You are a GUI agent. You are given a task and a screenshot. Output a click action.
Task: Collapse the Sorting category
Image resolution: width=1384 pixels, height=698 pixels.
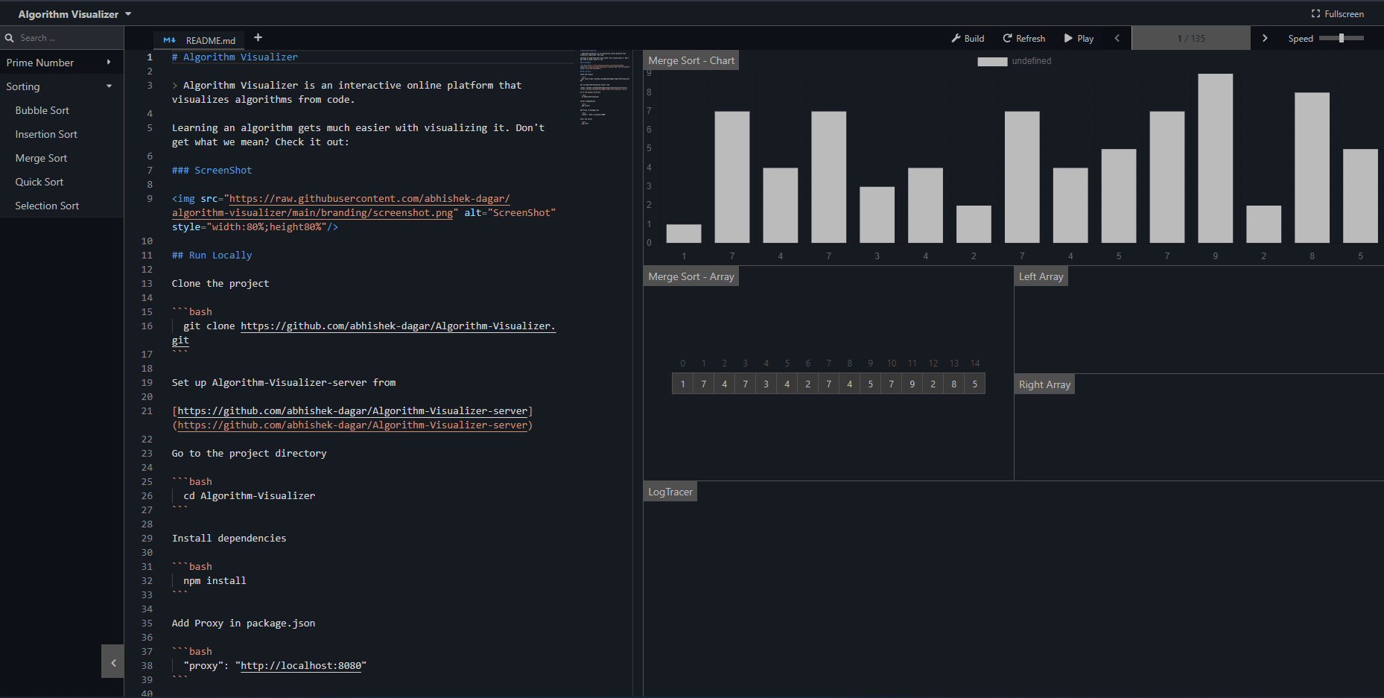pyautogui.click(x=62, y=86)
